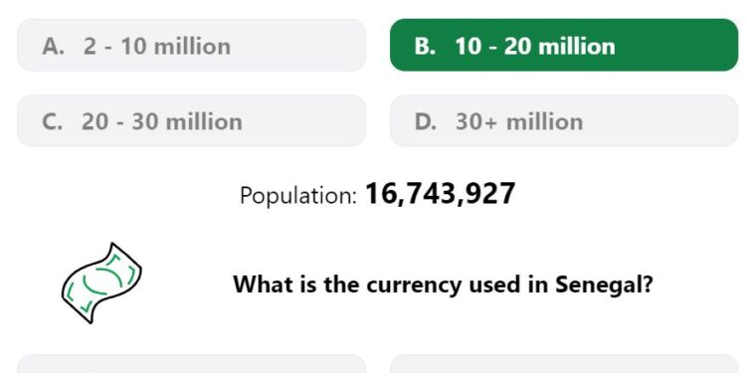The height and width of the screenshot is (373, 746).
Task: Click the "10 - 20 million" text in green box
Action: point(535,46)
